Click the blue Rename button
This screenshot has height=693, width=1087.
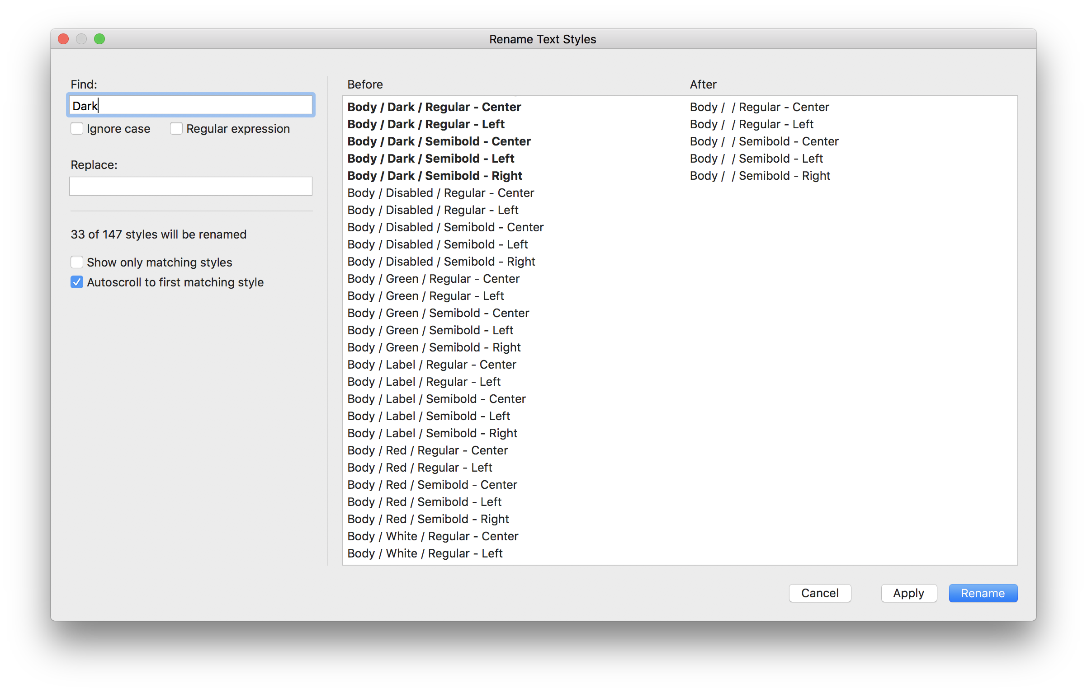click(983, 593)
